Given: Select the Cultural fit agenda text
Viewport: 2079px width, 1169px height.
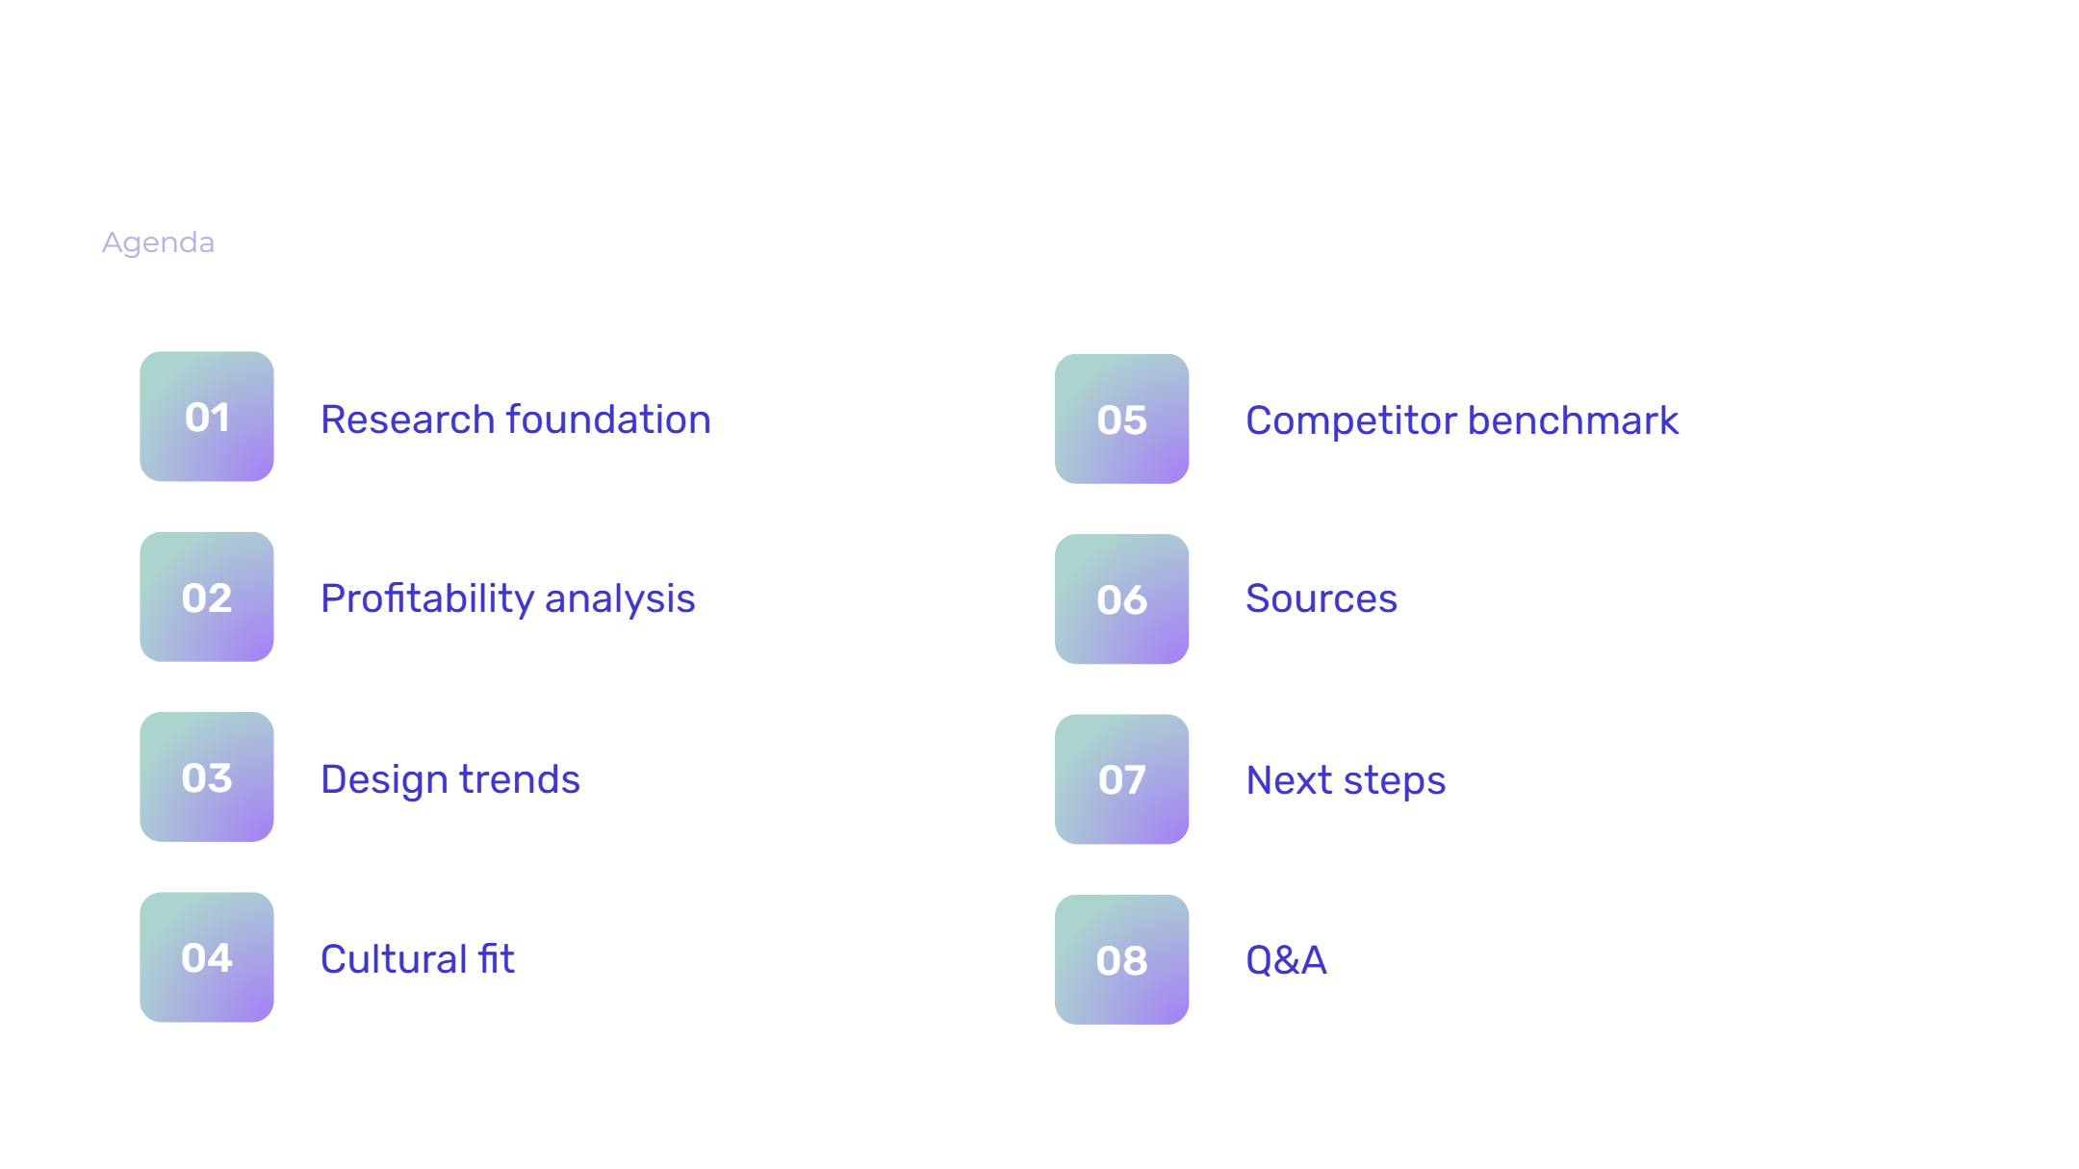Looking at the screenshot, I should pyautogui.click(x=417, y=959).
